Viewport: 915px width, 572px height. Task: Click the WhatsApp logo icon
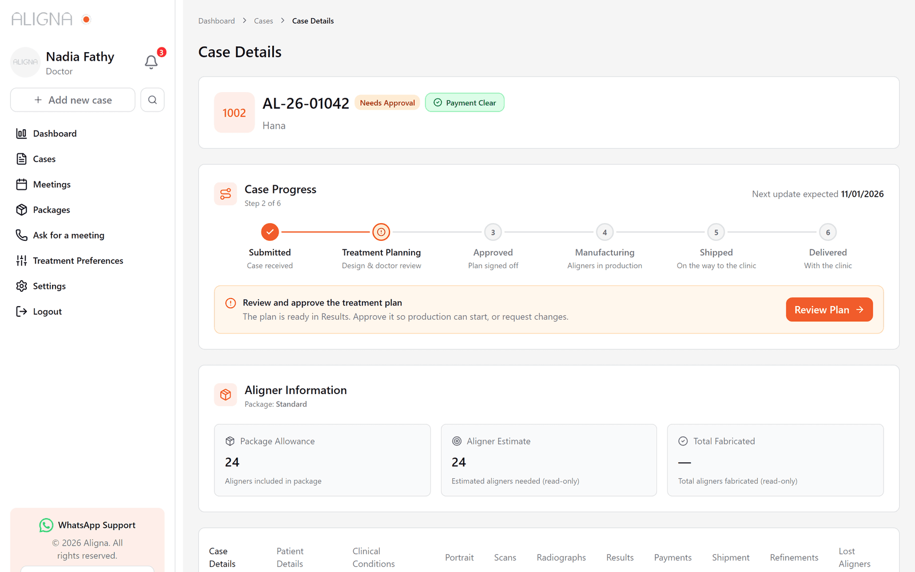(46, 525)
